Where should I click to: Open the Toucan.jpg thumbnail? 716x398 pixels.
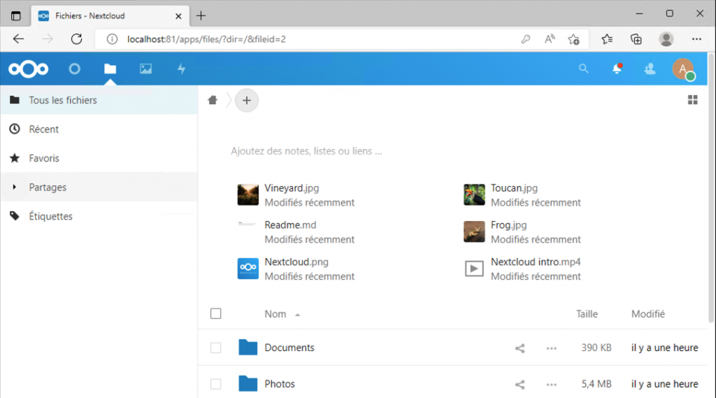point(474,194)
